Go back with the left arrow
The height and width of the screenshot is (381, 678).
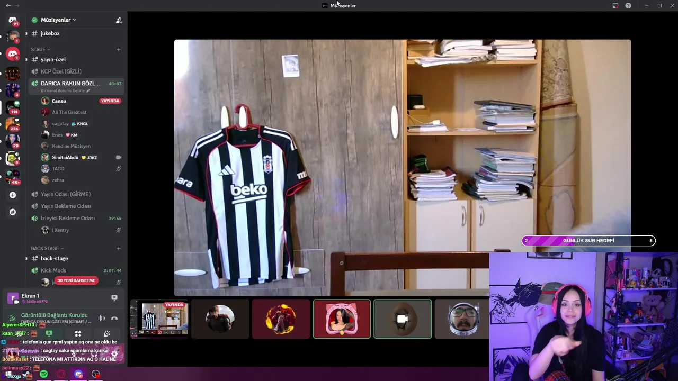pyautogui.click(x=8, y=5)
